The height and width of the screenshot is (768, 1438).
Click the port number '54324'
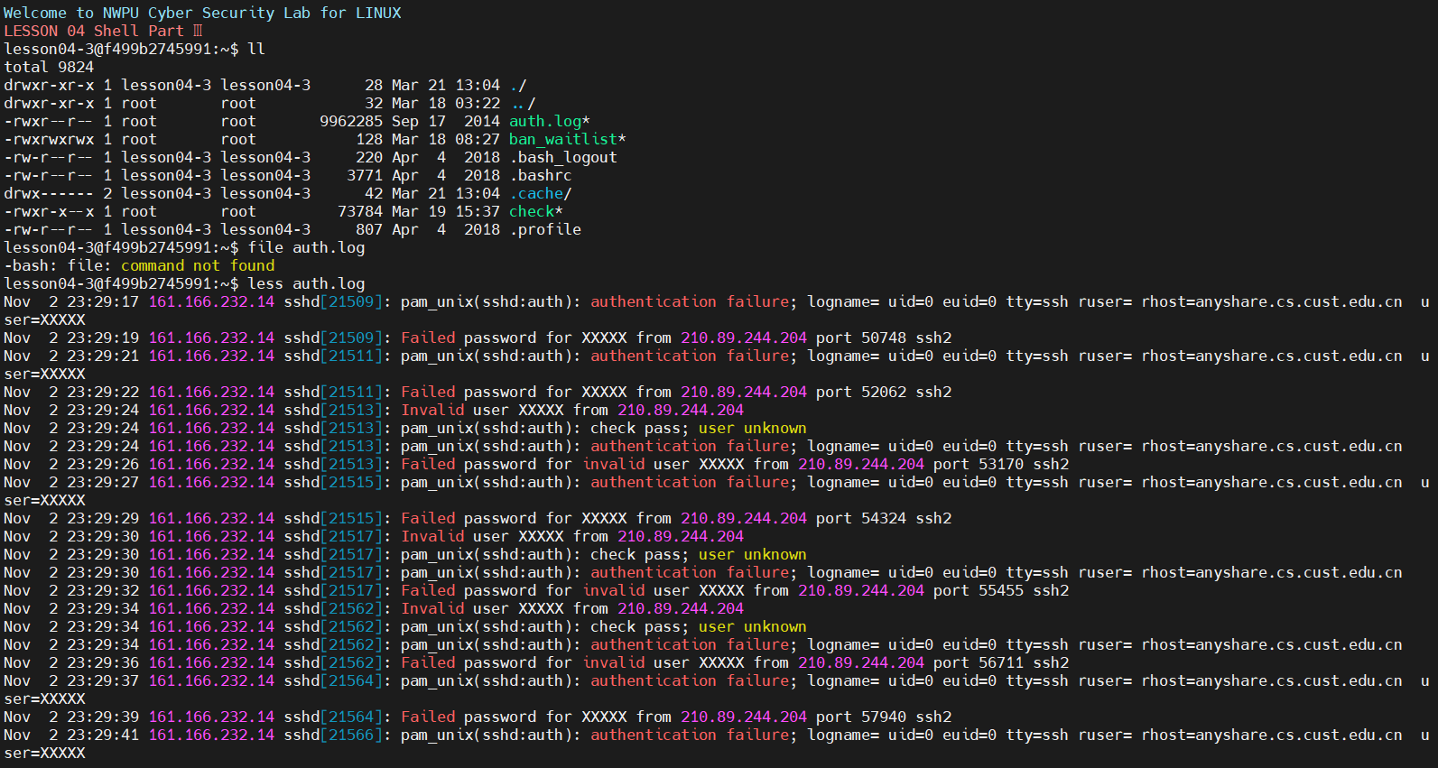click(x=884, y=518)
